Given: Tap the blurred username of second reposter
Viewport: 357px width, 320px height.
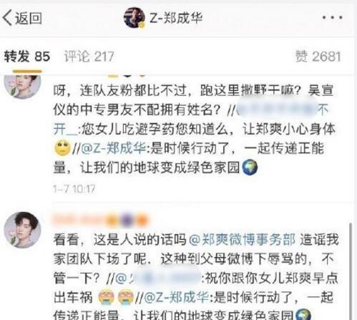Looking at the screenshot, I should (100, 220).
